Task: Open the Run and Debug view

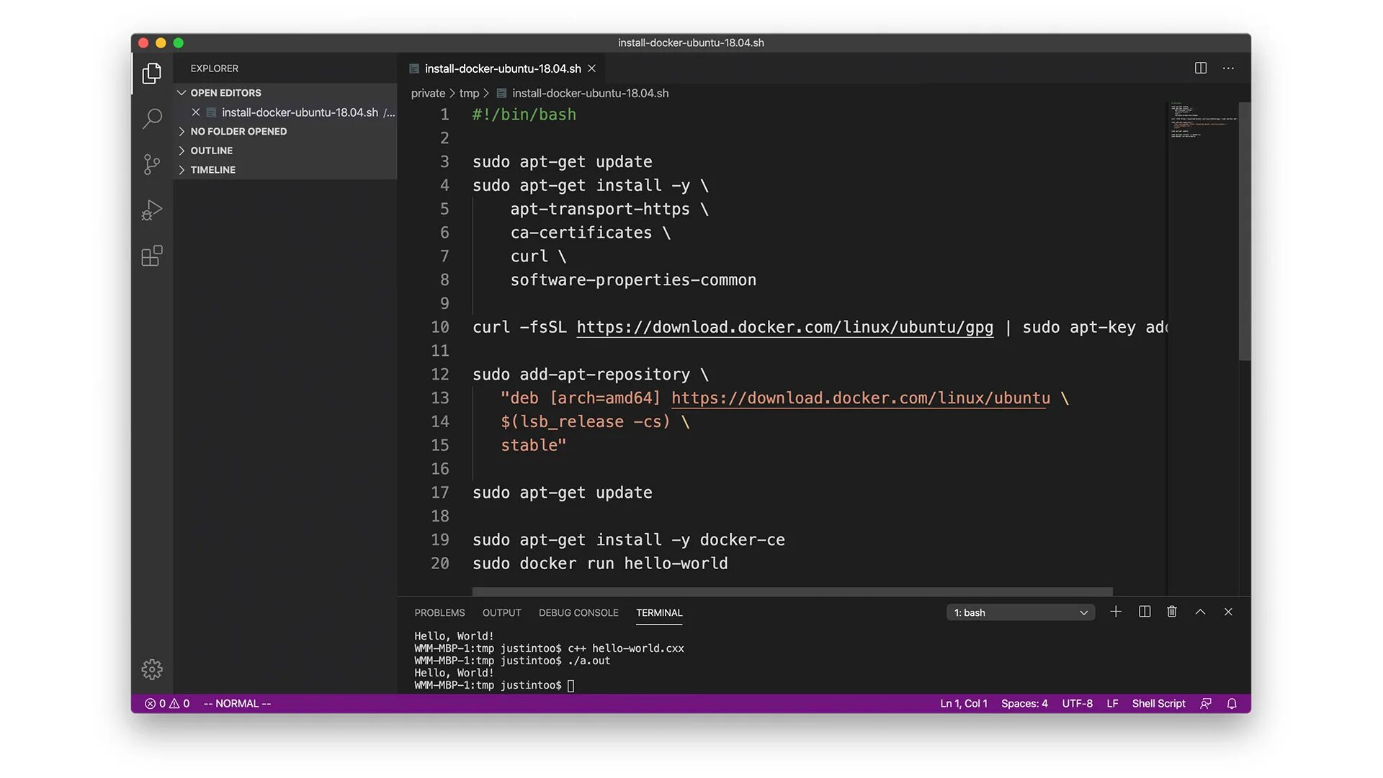Action: (x=152, y=210)
